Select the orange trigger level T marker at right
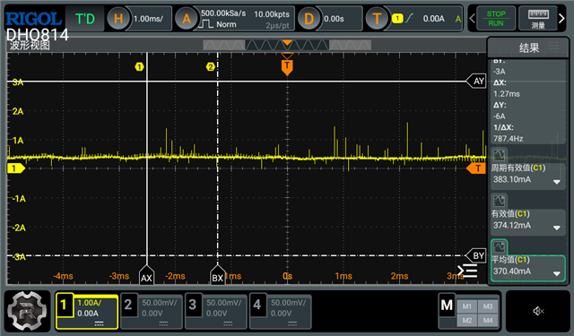574x336 pixels. coord(476,168)
